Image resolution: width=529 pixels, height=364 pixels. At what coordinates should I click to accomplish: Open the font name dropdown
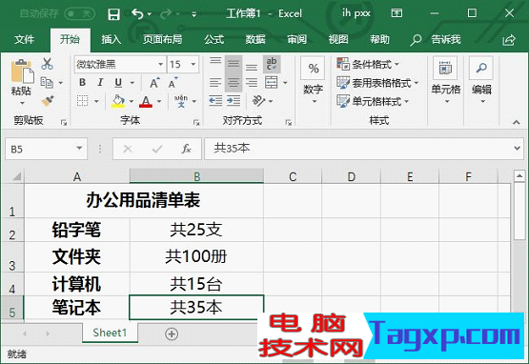point(160,64)
